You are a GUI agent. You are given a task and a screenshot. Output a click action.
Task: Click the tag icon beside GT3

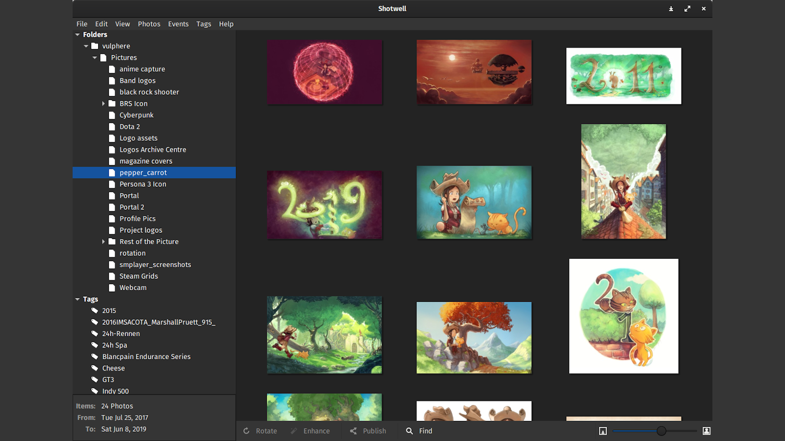95,380
